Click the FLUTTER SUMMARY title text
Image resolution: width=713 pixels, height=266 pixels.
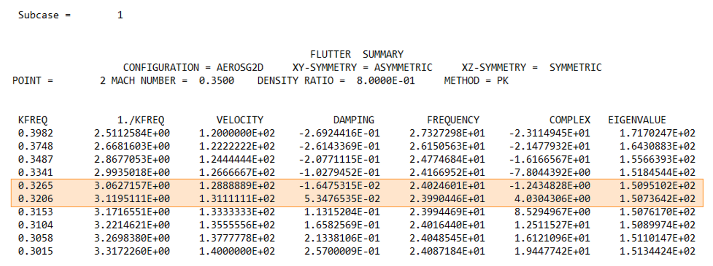356,54
